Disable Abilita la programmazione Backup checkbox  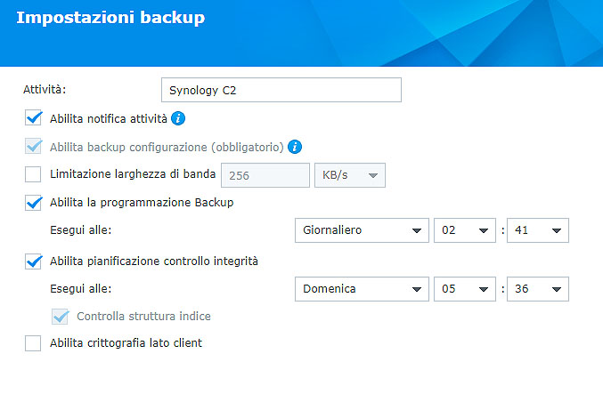click(34, 203)
